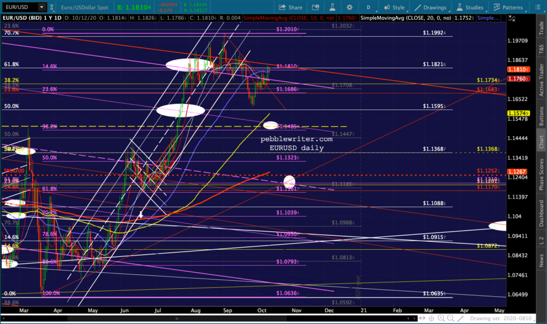Click the D: 10/12/20 date value

pos(81,18)
